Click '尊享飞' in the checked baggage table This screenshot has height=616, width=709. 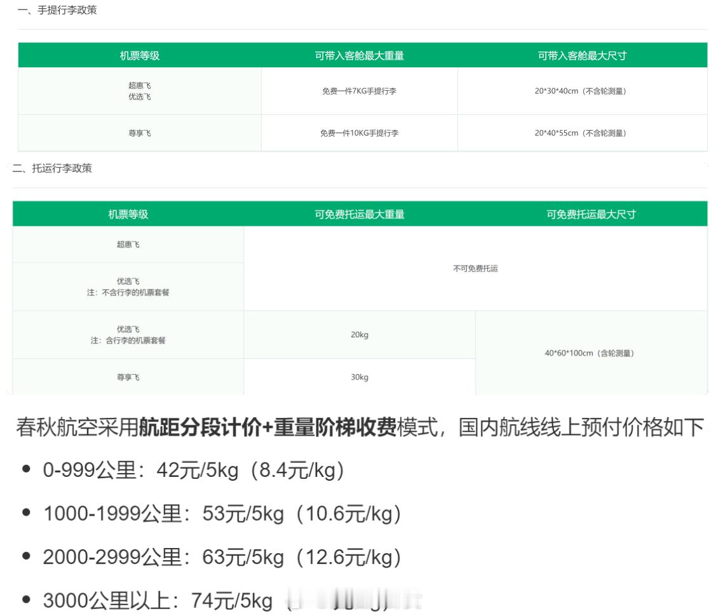coord(128,377)
